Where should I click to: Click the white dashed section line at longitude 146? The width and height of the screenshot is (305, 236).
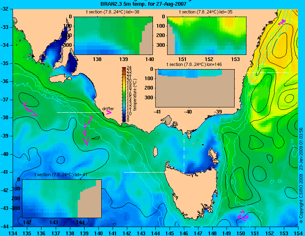(184, 150)
